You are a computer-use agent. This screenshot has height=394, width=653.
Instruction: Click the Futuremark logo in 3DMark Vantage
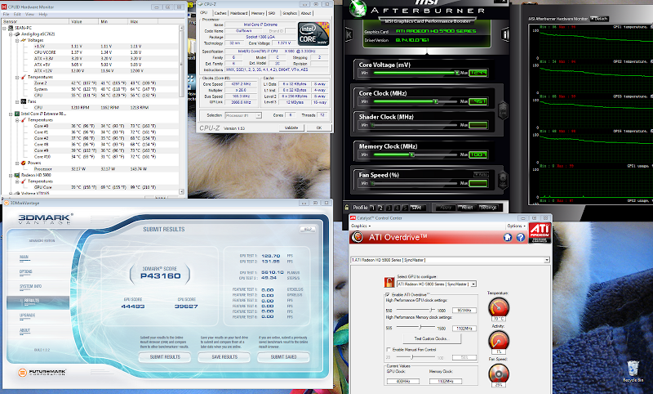pyautogui.click(x=42, y=372)
